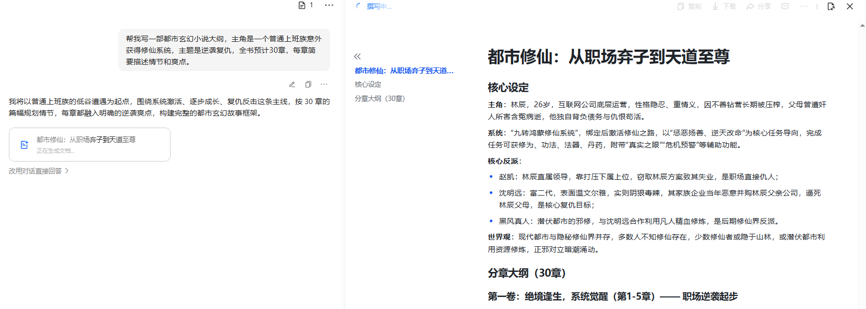Click the 分章大纲（30章）heading in document
866x309 pixels.
pyautogui.click(x=527, y=273)
